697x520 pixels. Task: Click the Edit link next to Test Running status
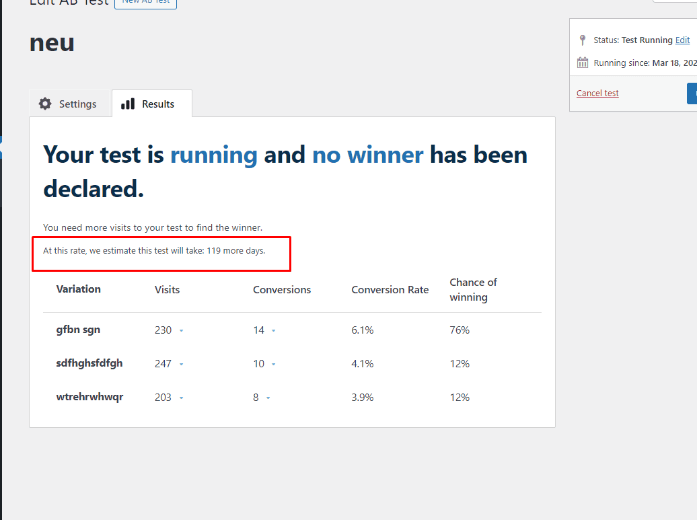pyautogui.click(x=682, y=40)
